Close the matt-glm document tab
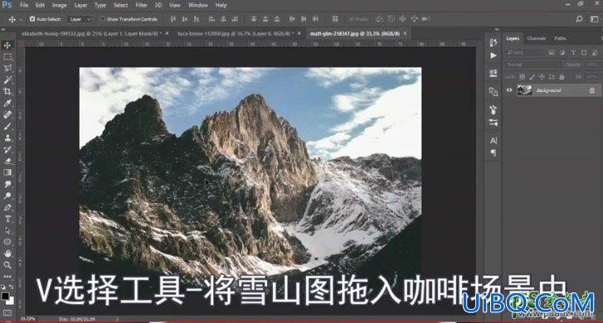The width and height of the screenshot is (603, 323). [405, 34]
